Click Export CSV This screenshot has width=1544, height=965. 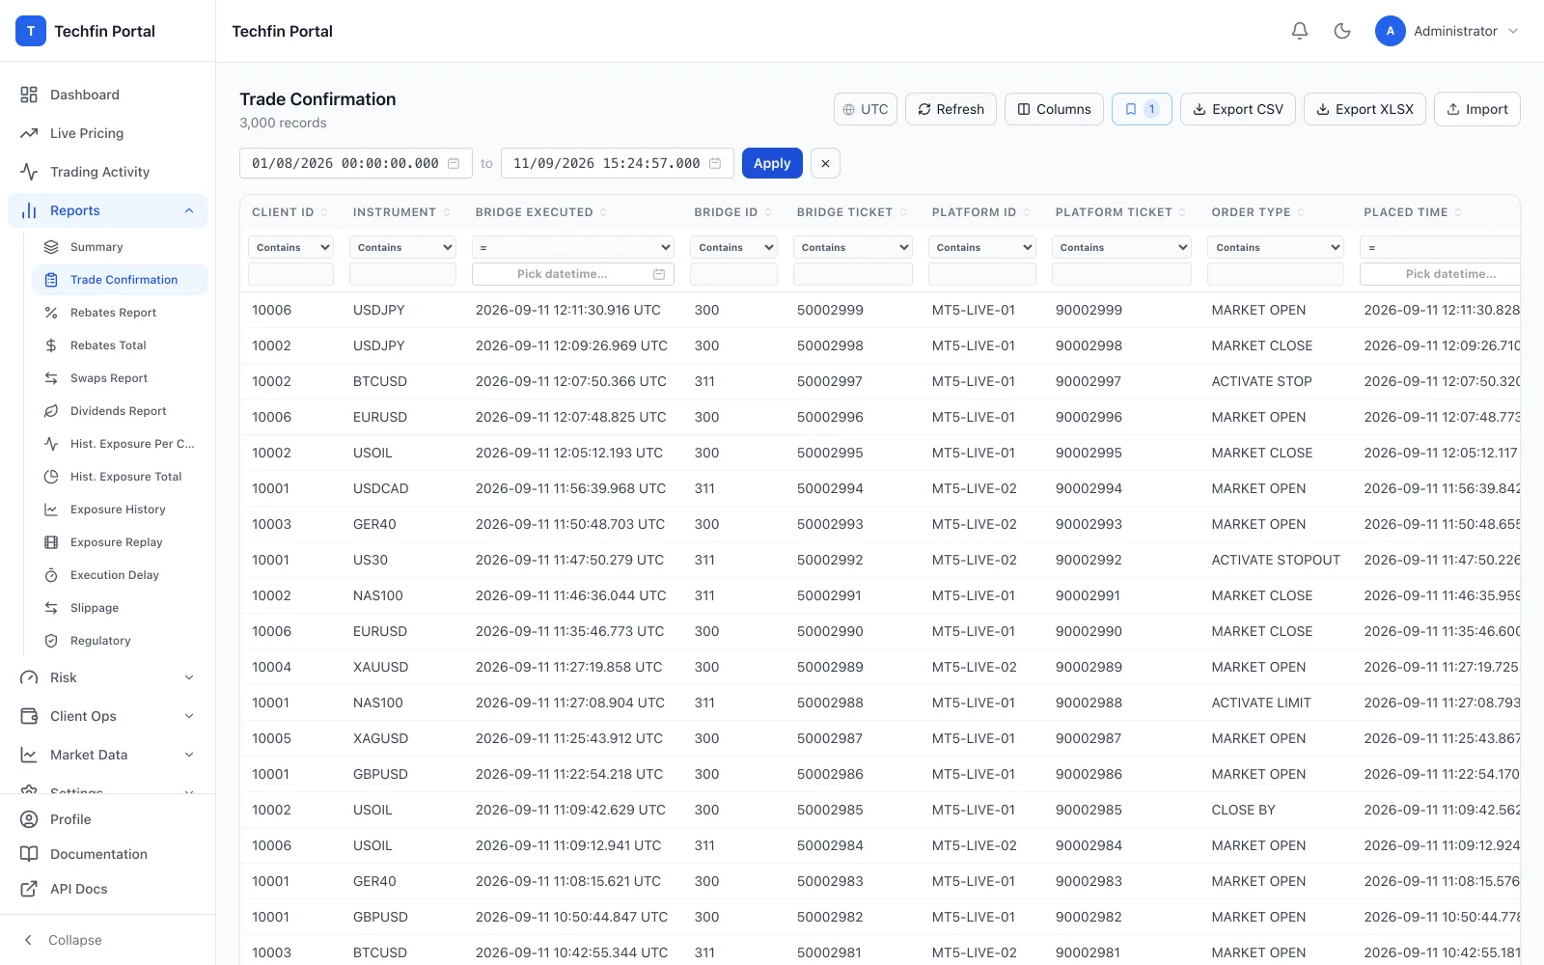point(1238,109)
